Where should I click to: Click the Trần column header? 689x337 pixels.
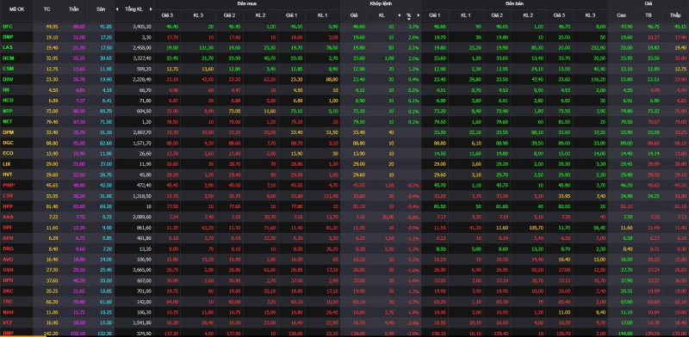73,9
